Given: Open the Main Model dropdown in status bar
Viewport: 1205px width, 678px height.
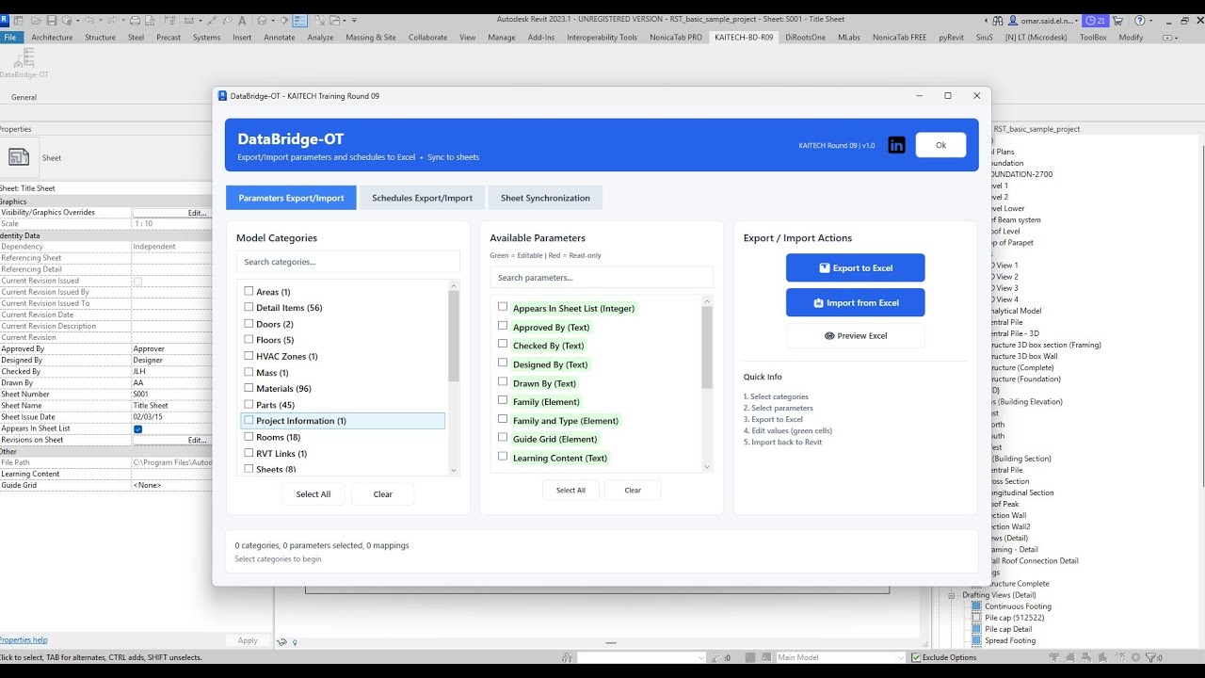Looking at the screenshot, I should 840,657.
